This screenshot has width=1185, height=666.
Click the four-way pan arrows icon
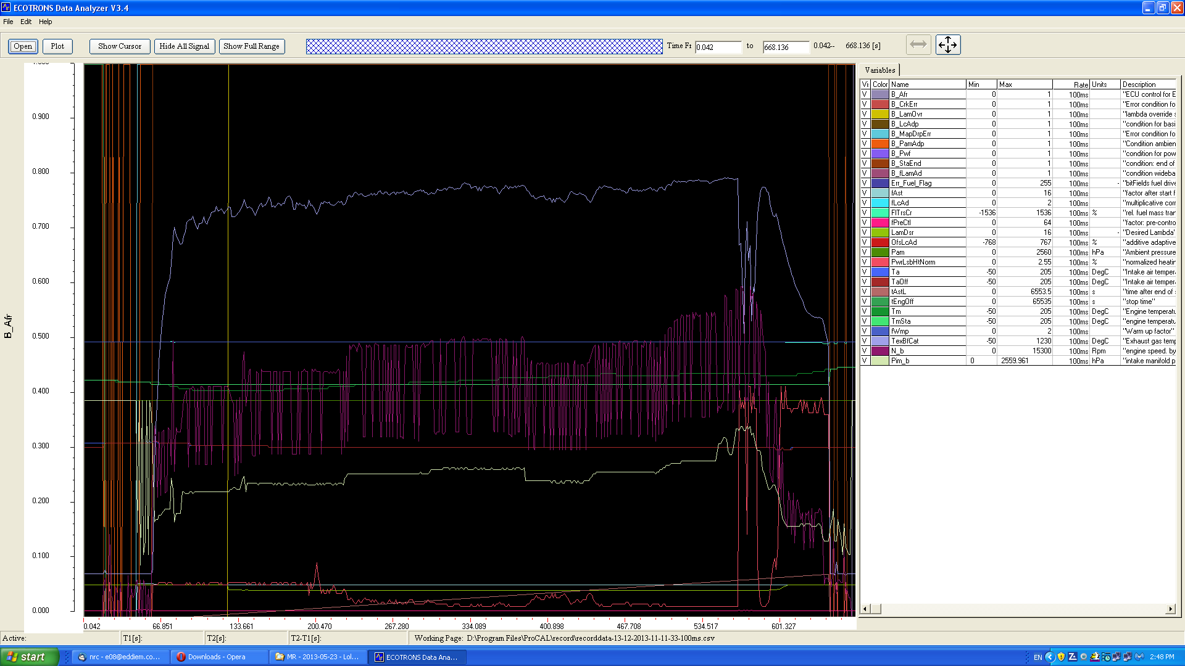(947, 45)
